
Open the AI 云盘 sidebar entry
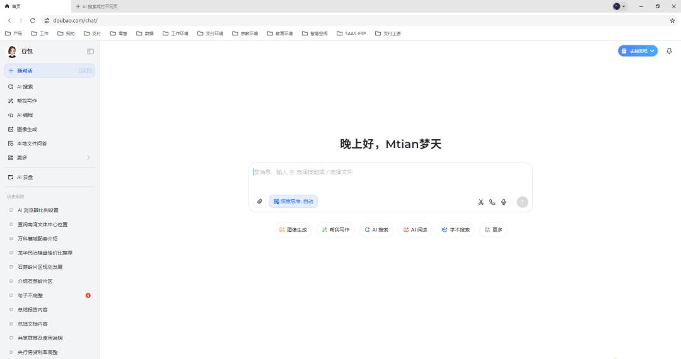click(x=25, y=178)
